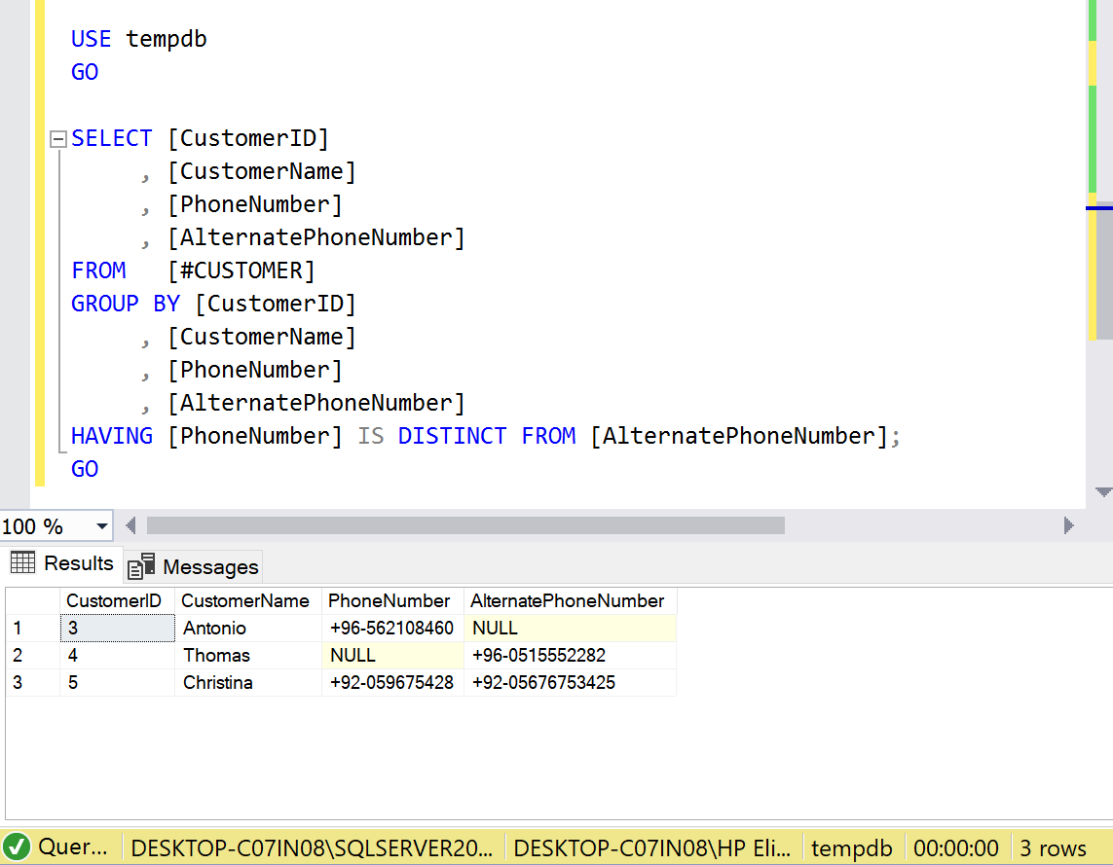Screen dimensions: 1113x865
Task: Click the CustomerName column header
Action: point(244,600)
